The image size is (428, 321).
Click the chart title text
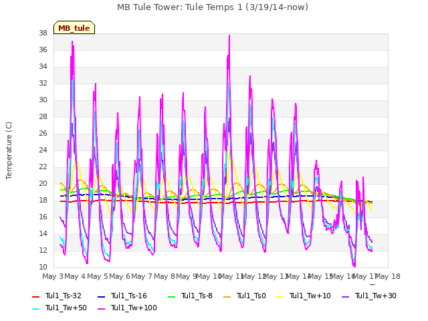213,7
